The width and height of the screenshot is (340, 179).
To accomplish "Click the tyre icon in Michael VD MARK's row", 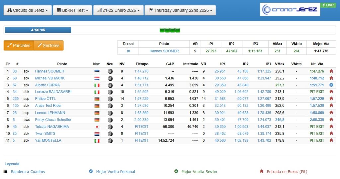I will click(110, 78).
